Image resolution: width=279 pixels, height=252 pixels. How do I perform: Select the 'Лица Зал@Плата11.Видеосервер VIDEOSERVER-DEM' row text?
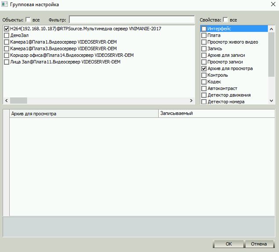(x=65, y=62)
